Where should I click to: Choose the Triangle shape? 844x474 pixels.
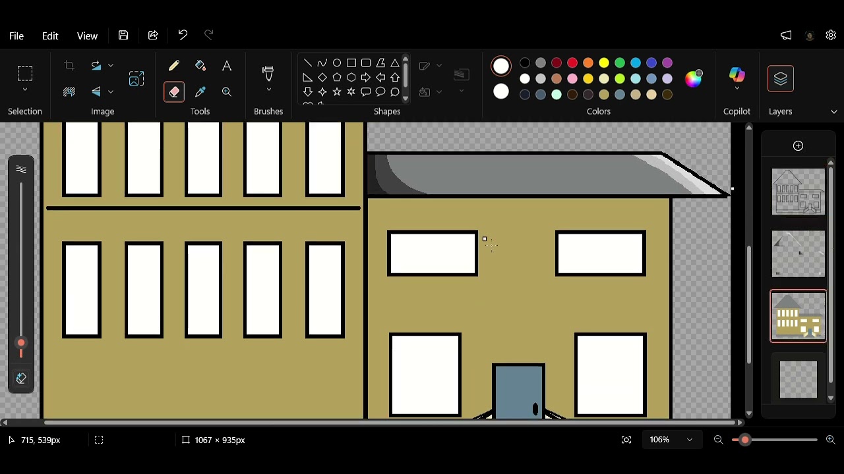[x=395, y=63]
